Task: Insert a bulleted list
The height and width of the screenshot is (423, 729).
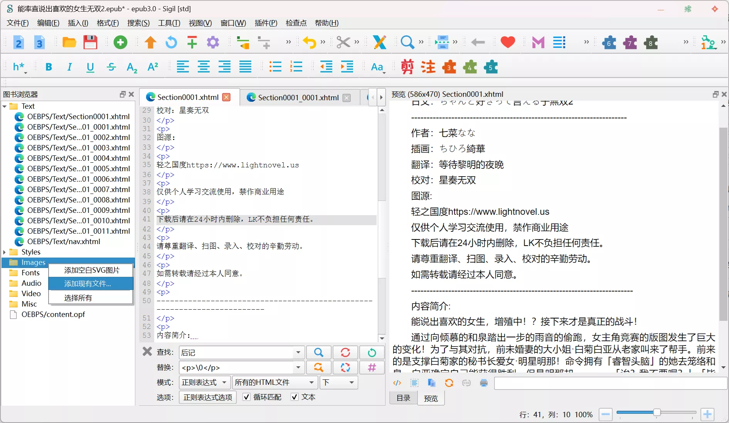Action: [x=275, y=67]
